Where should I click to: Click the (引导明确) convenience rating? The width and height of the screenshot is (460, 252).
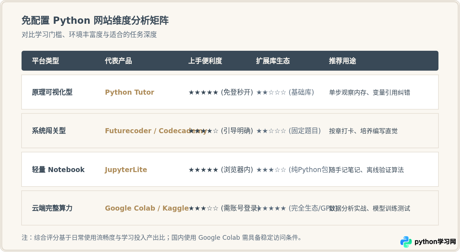click(x=221, y=131)
